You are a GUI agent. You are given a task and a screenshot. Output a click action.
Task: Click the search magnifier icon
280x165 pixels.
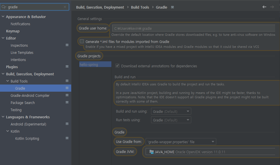tap(4, 7)
